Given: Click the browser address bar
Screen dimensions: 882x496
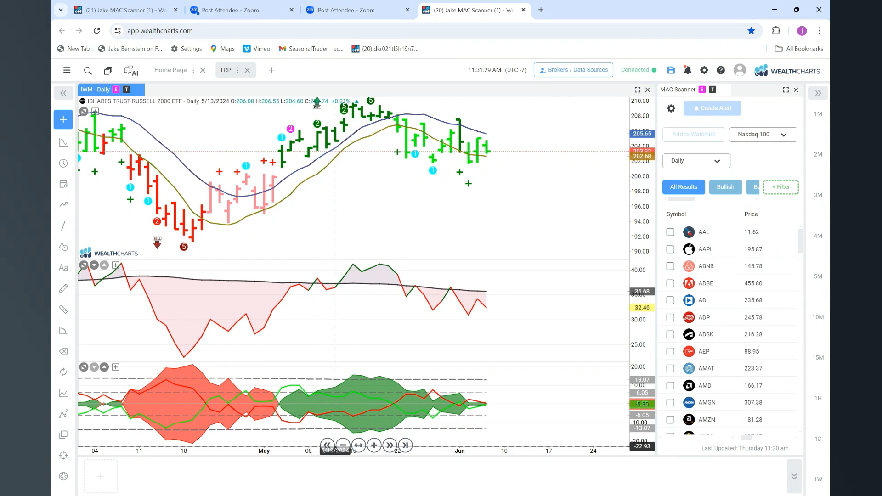Looking at the screenshot, I should click(432, 31).
